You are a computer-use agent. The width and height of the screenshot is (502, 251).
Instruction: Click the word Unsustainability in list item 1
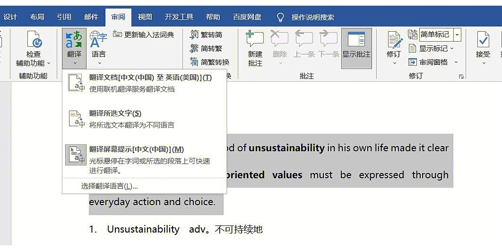coord(143,229)
